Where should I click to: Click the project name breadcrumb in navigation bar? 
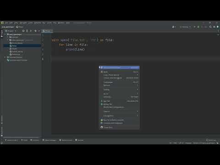(8, 27)
